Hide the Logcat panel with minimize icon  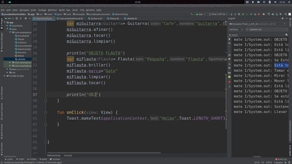pos(287,18)
